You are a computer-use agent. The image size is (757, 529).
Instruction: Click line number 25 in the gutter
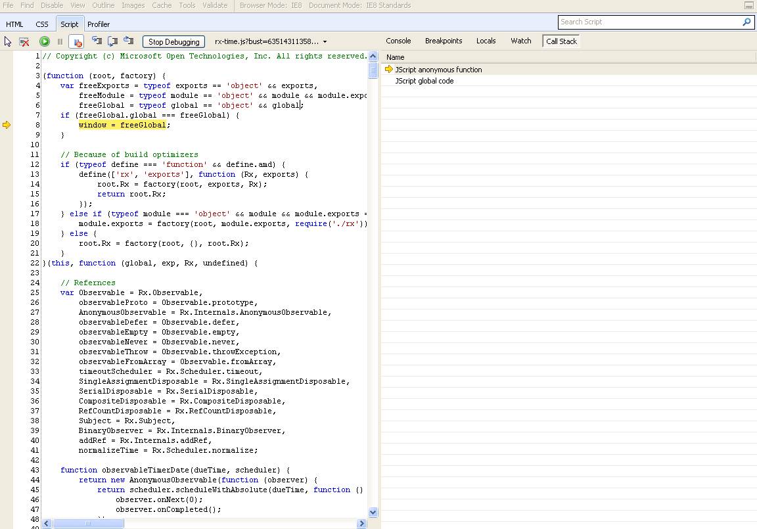(x=35, y=292)
